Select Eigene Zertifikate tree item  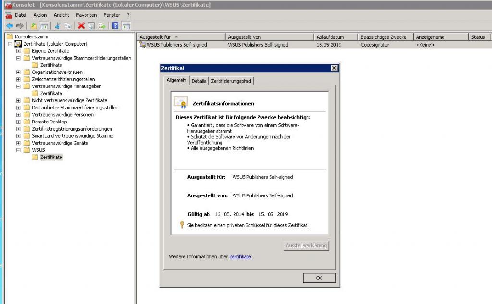click(50, 51)
